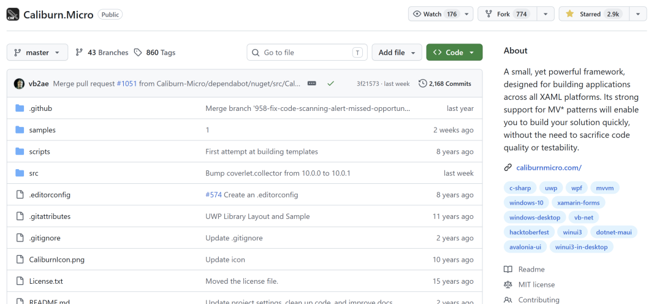Image resolution: width=662 pixels, height=304 pixels.
Task: Click the book icon next to Readme
Action: click(508, 270)
